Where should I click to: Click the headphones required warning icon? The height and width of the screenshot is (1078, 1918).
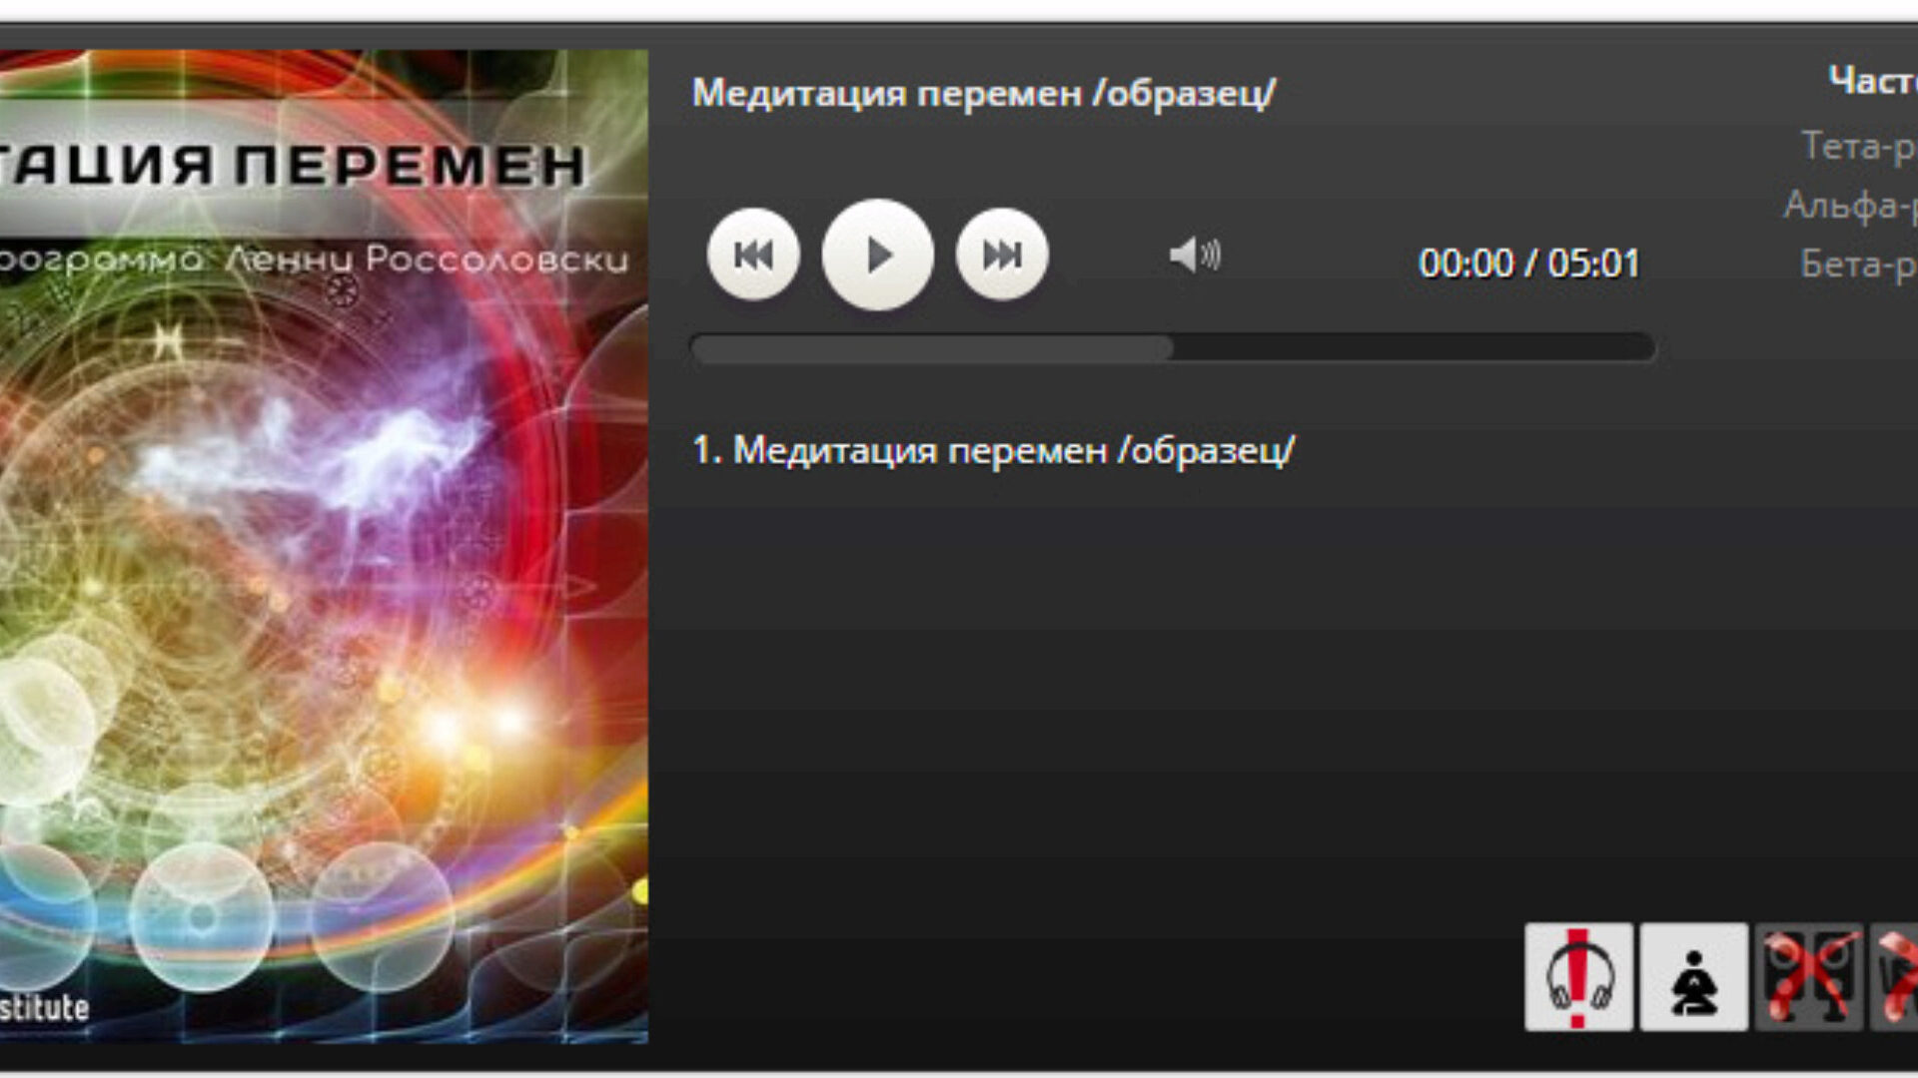tap(1578, 977)
